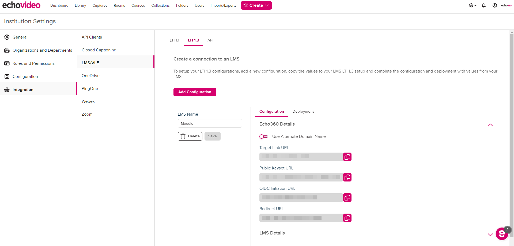Click the Target Link URL field

click(x=301, y=157)
